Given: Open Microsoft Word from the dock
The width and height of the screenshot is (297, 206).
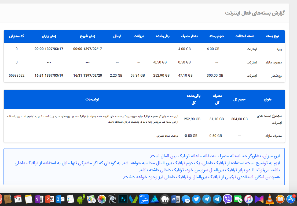Looking at the screenshot, I should (175, 199).
